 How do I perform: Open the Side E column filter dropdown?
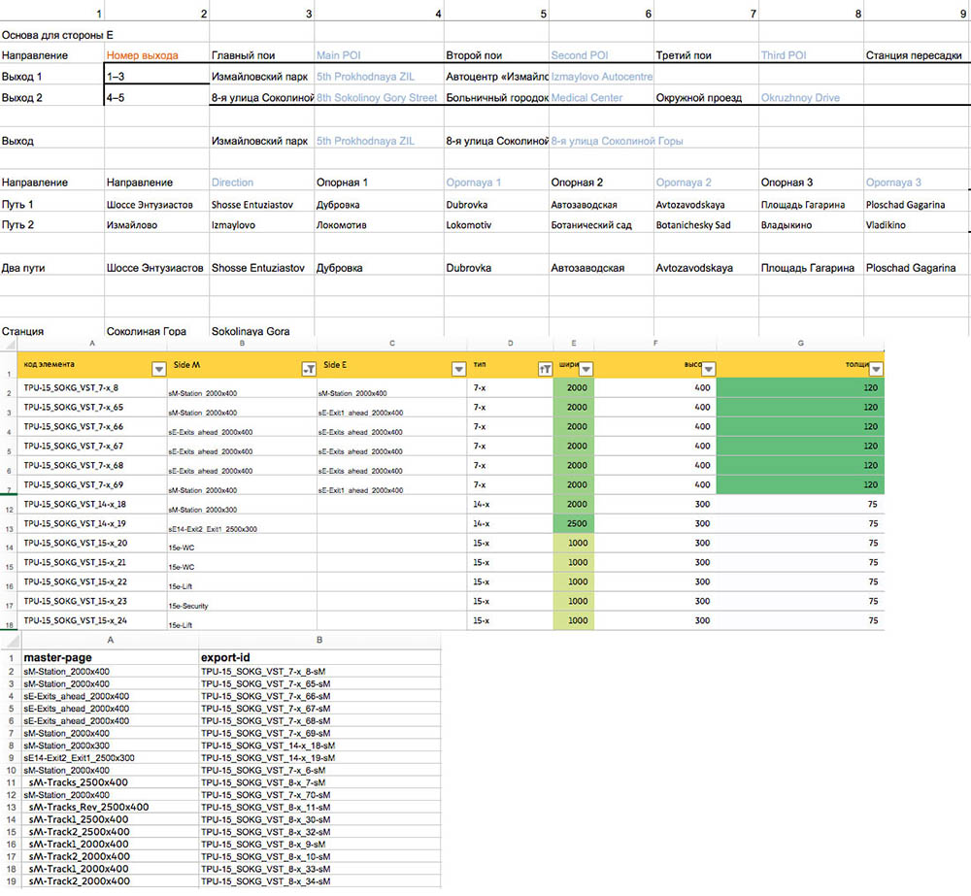tap(458, 369)
